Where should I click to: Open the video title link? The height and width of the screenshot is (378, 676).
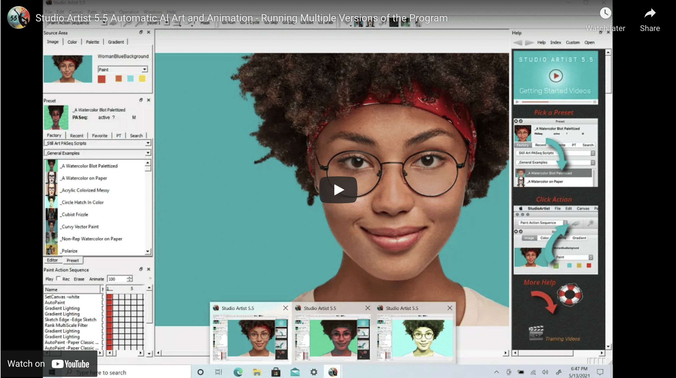(x=241, y=18)
